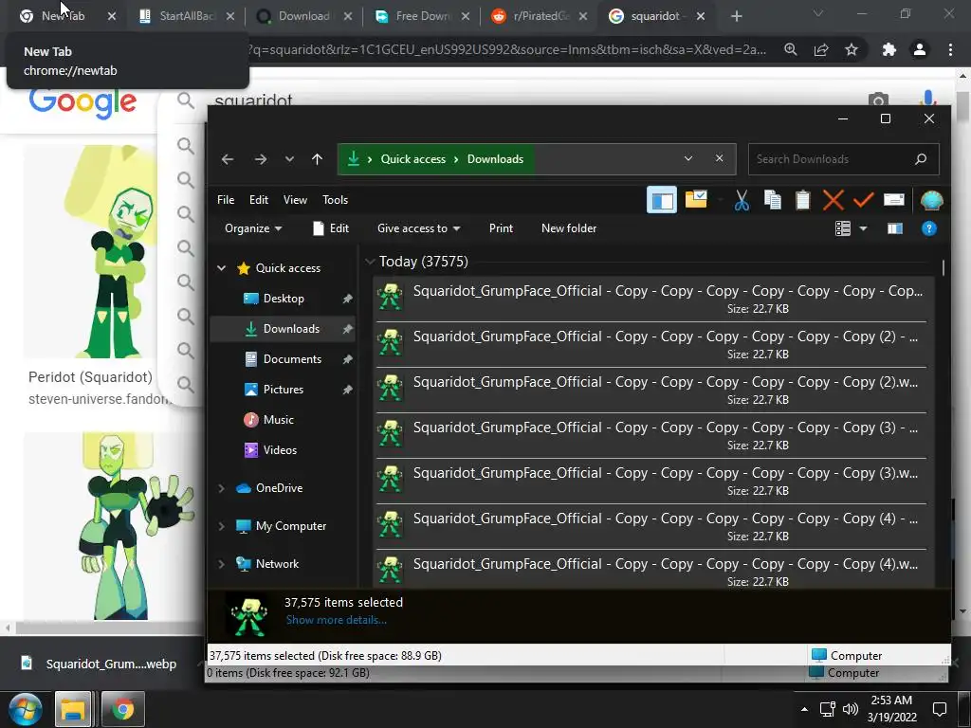Click the Chrome zoom magnifier icon
This screenshot has width=971, height=728.
coord(791,49)
